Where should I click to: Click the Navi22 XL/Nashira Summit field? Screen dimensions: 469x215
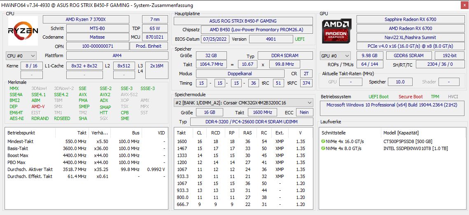point(410,37)
